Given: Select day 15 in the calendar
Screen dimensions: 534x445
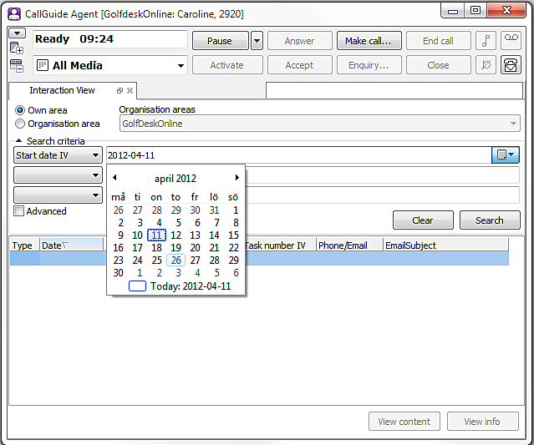Looking at the screenshot, I should [233, 235].
